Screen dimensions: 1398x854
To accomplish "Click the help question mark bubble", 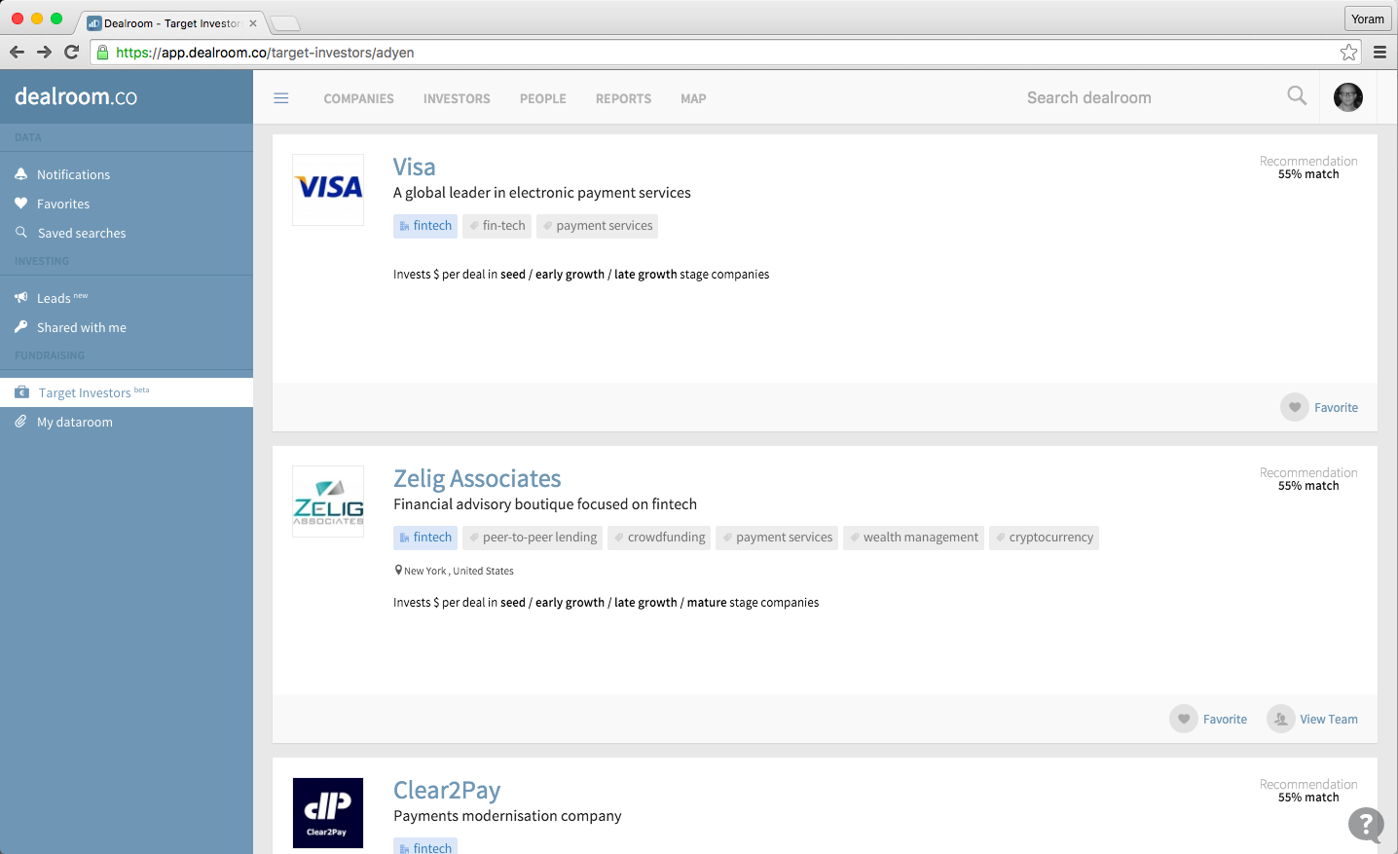I will point(1366,825).
